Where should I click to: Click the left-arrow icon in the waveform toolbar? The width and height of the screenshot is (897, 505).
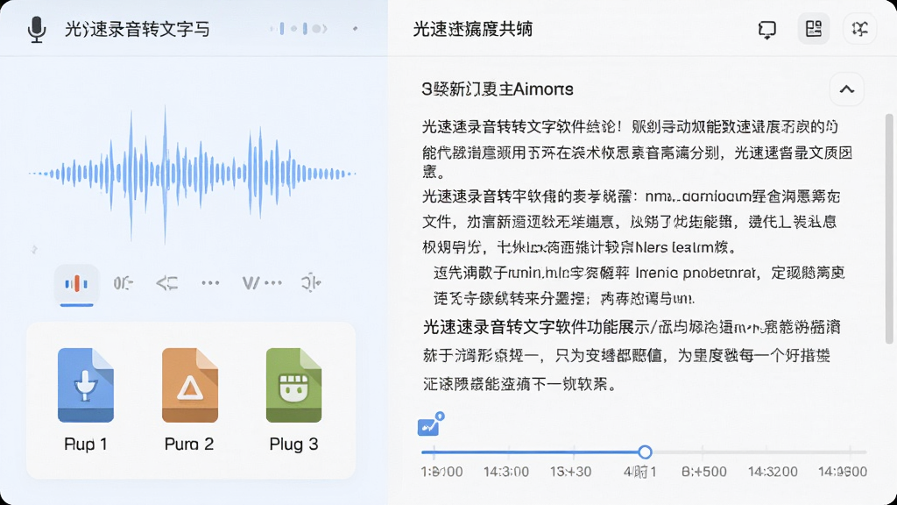pos(167,283)
